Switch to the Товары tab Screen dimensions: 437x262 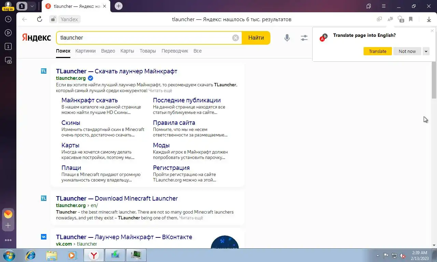(x=148, y=51)
